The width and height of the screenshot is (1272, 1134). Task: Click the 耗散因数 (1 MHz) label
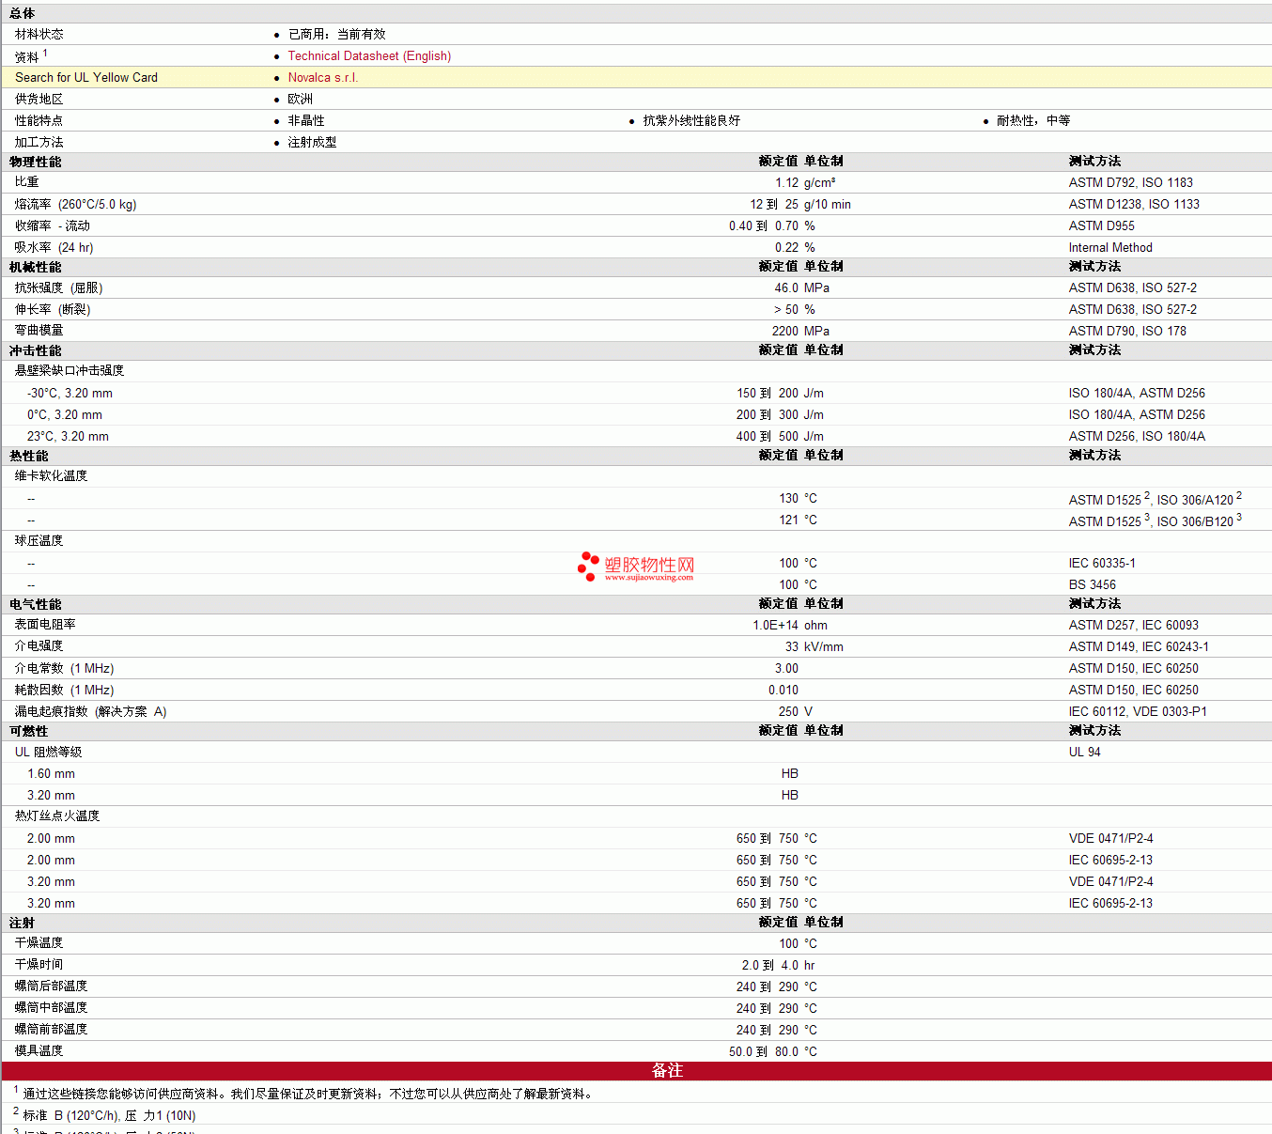pyautogui.click(x=64, y=690)
